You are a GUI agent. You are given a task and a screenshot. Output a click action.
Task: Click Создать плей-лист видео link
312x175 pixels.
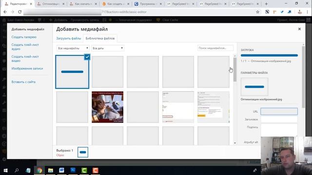25,58
